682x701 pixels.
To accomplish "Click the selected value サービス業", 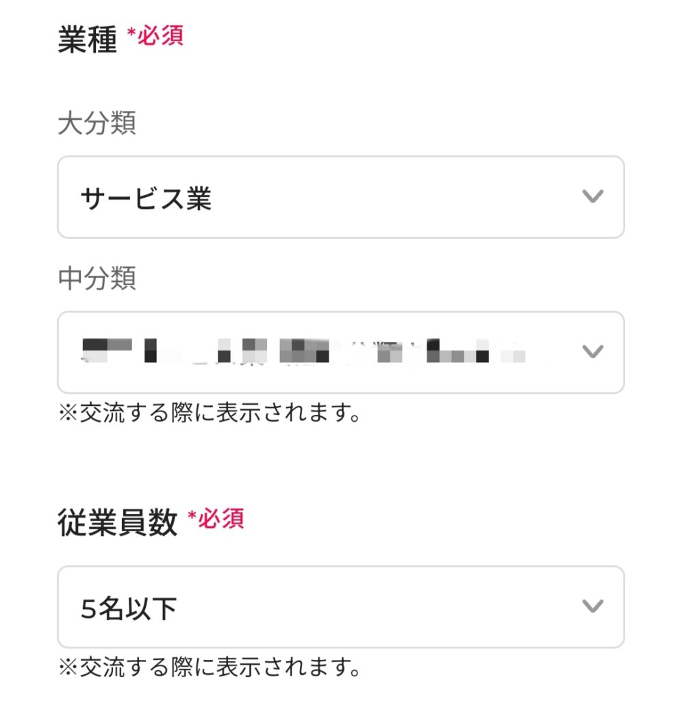I will pyautogui.click(x=146, y=199).
